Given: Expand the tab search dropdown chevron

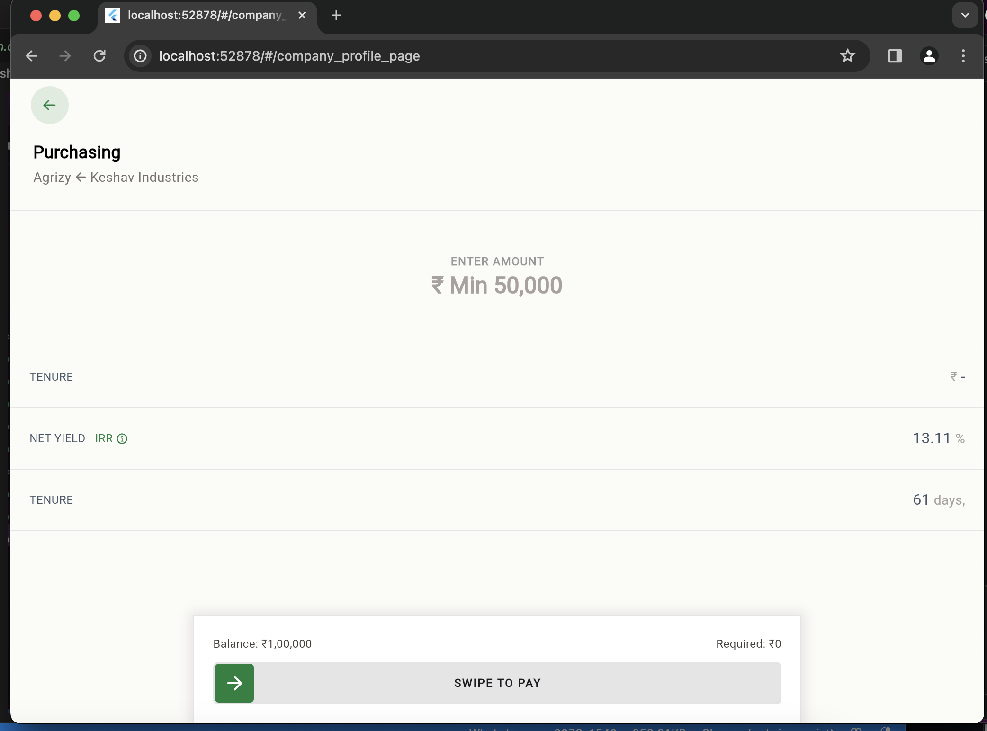Looking at the screenshot, I should coord(965,15).
